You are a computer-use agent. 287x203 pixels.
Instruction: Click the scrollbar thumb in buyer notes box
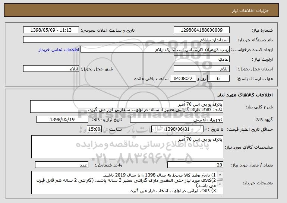[x=220, y=179]
